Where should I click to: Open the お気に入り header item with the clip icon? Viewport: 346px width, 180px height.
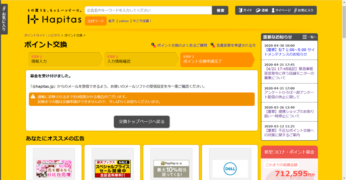click(304, 10)
